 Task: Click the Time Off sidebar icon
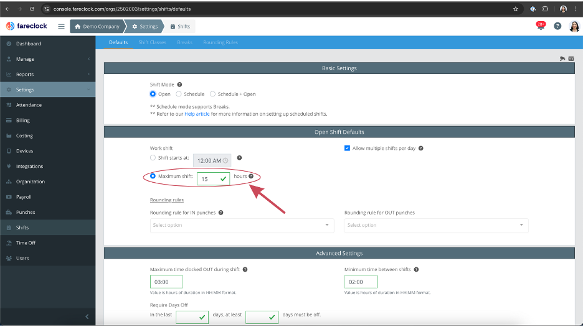tap(9, 242)
